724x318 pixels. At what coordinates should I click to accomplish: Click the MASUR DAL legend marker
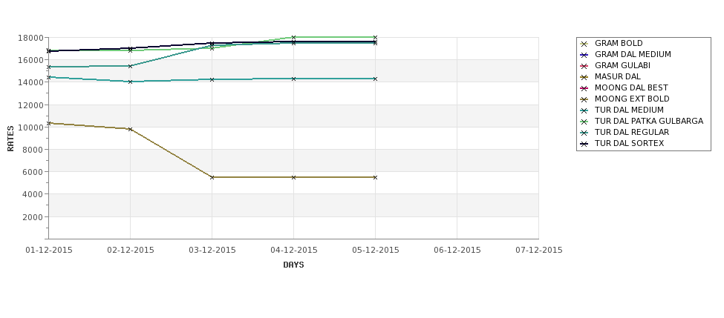(x=584, y=77)
